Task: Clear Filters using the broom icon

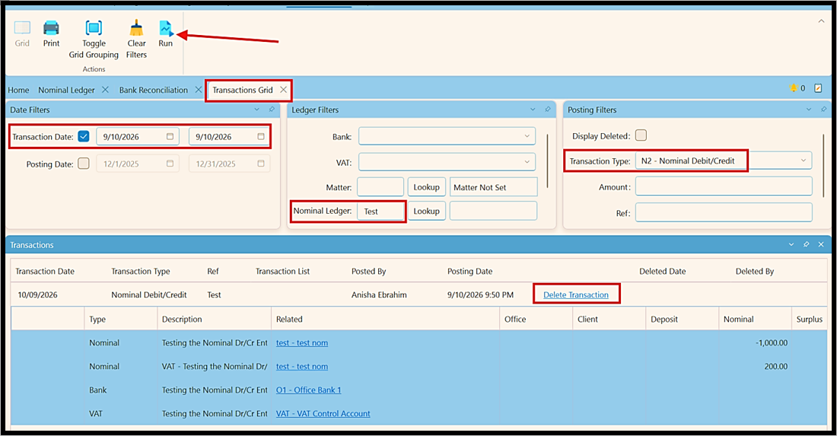Action: click(137, 27)
